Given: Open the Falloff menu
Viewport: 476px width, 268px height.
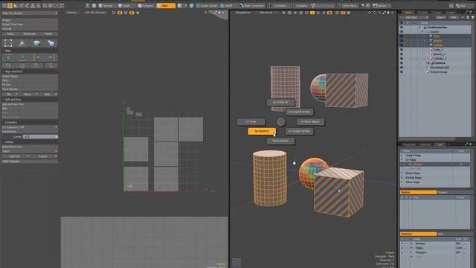Looking at the screenshot, I should (226, 6).
